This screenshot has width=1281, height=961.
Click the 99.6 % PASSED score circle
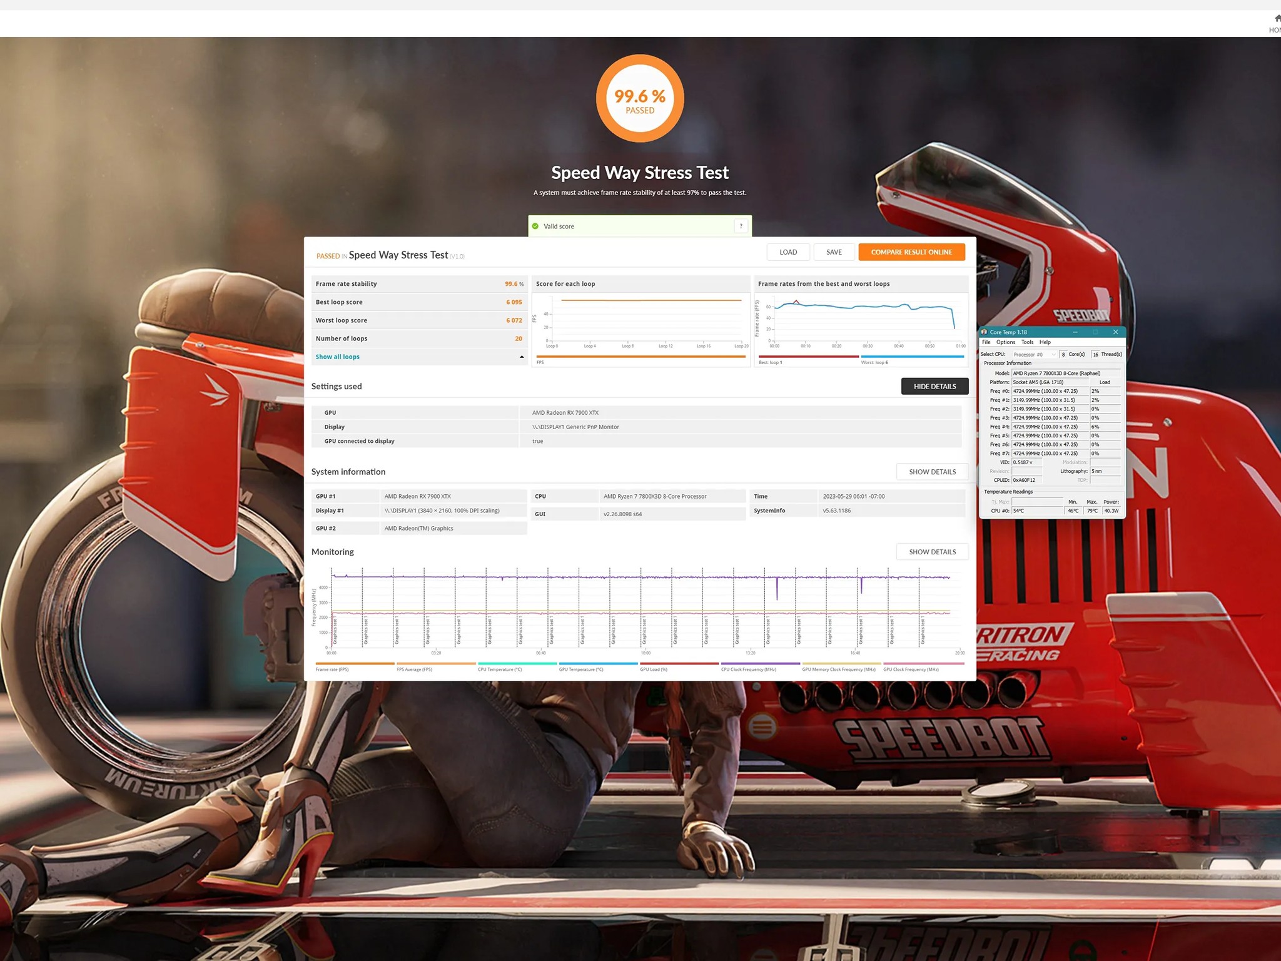640,98
